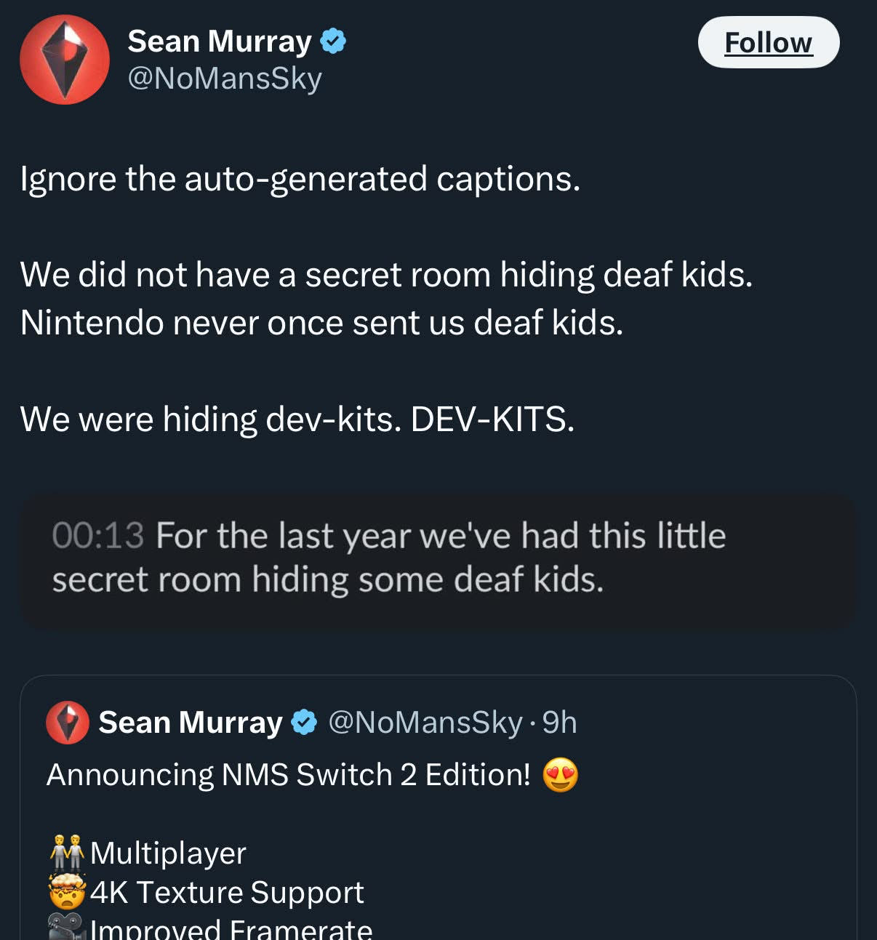Click the small avatar in the quoted tweet
This screenshot has width=877, height=940.
(68, 723)
